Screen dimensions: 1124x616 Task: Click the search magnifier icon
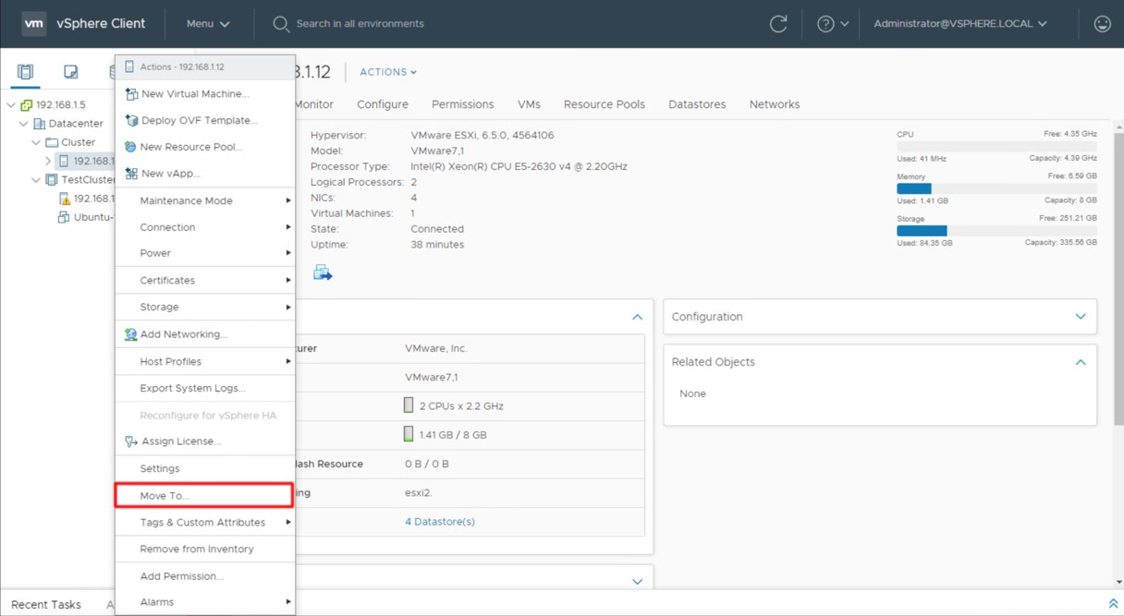pyautogui.click(x=281, y=24)
